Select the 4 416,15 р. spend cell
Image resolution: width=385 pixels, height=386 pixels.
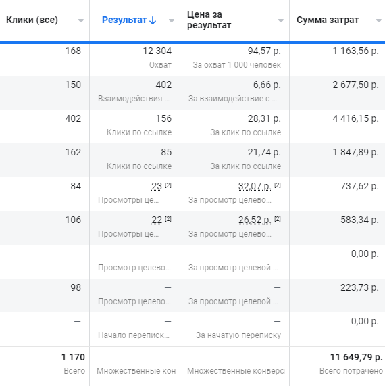tap(337, 126)
